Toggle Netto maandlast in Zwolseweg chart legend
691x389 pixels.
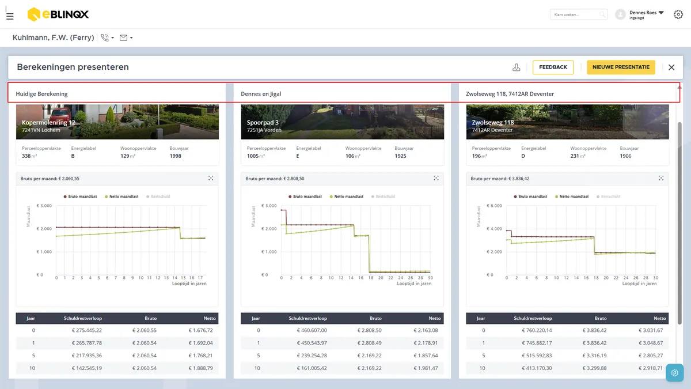tap(571, 197)
